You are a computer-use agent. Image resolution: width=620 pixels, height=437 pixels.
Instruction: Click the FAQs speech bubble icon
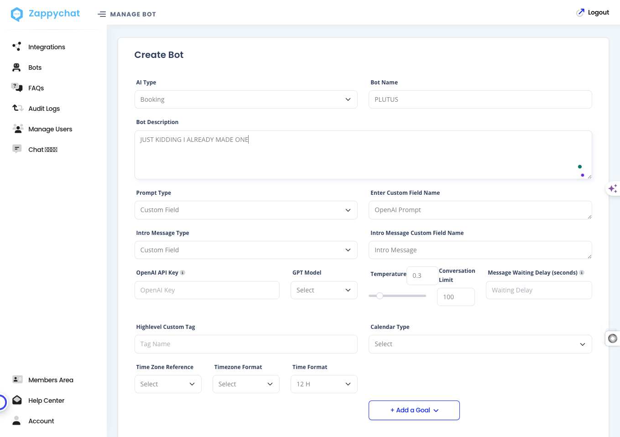tap(17, 88)
